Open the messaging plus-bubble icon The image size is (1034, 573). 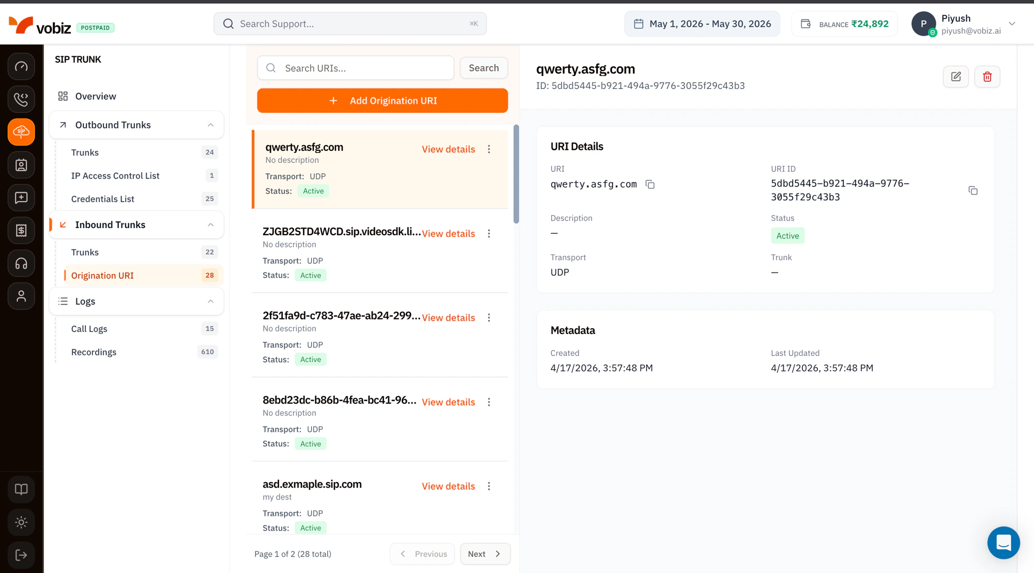pos(21,198)
